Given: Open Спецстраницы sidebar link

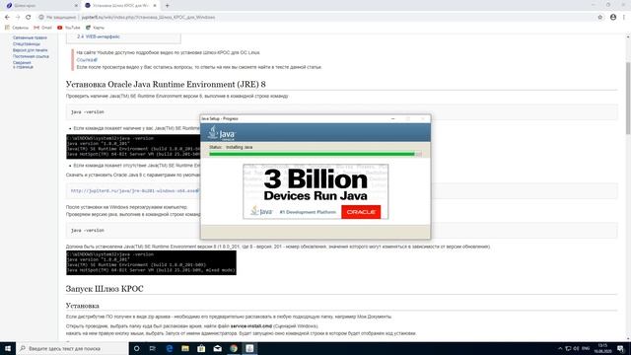Looking at the screenshot, I should pos(27,43).
